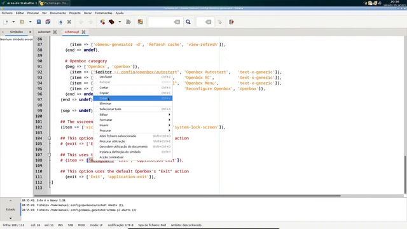Close the schema.pl tab
This screenshot has height=229, width=407.
click(x=83, y=32)
